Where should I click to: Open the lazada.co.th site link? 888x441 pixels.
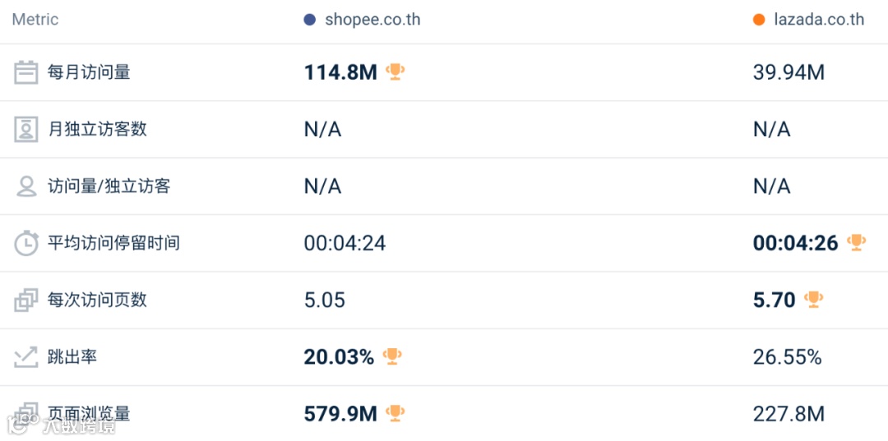819,20
